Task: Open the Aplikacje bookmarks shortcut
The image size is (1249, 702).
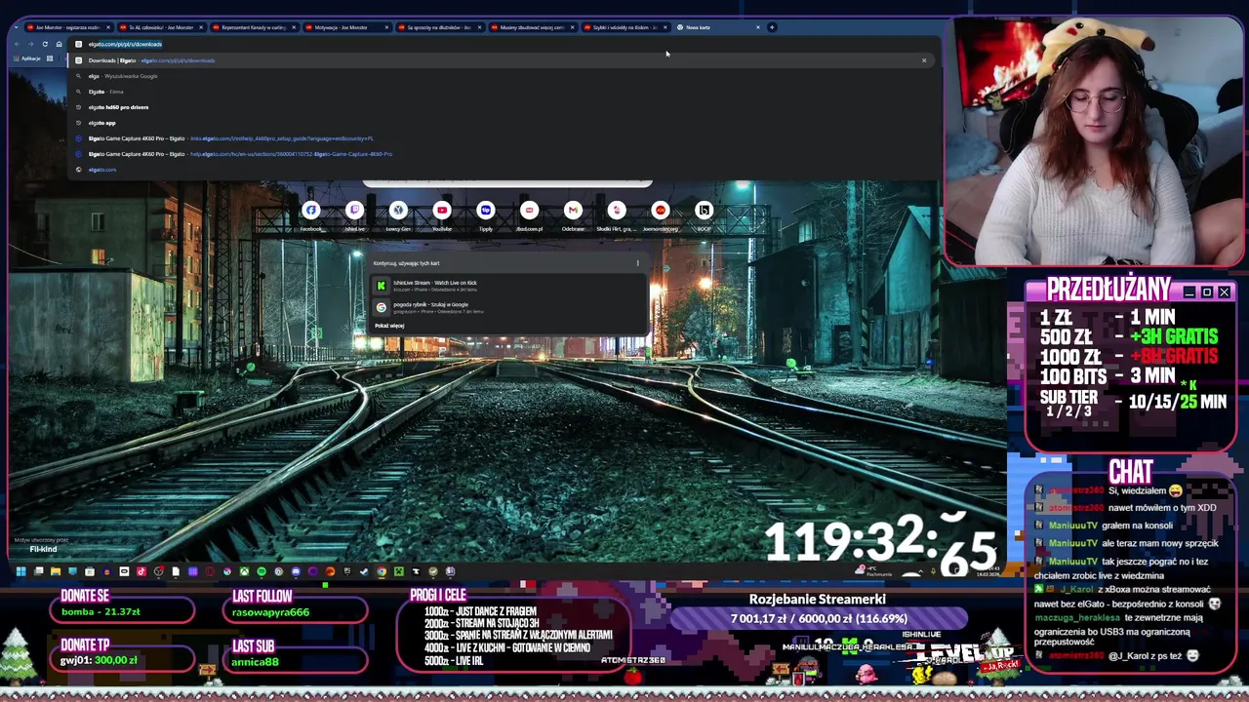Action: (26, 58)
